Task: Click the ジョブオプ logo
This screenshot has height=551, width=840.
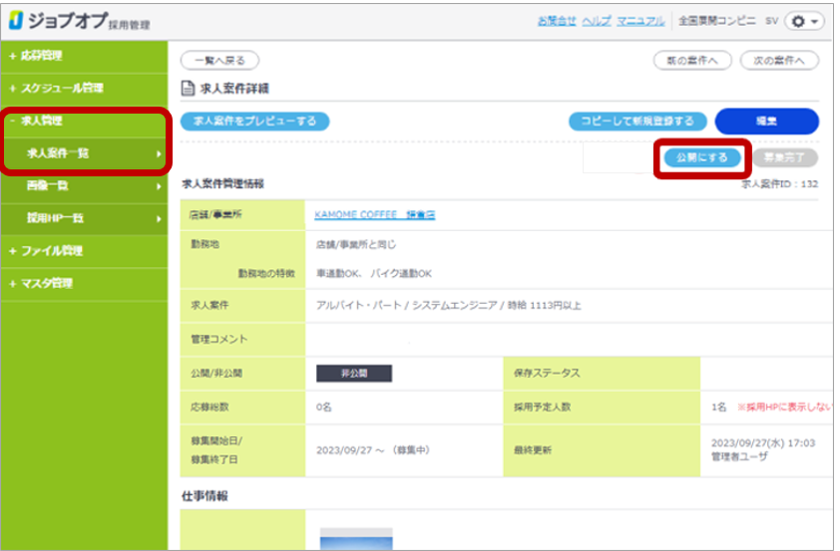Action: (x=79, y=21)
